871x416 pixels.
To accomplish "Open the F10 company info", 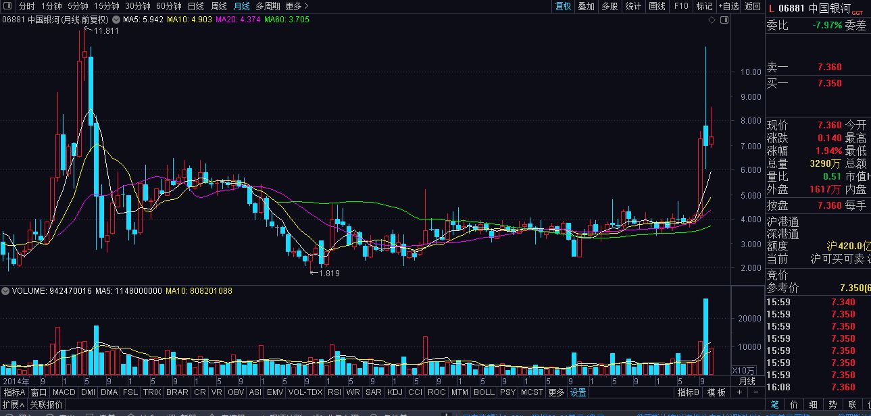I will pyautogui.click(x=681, y=6).
